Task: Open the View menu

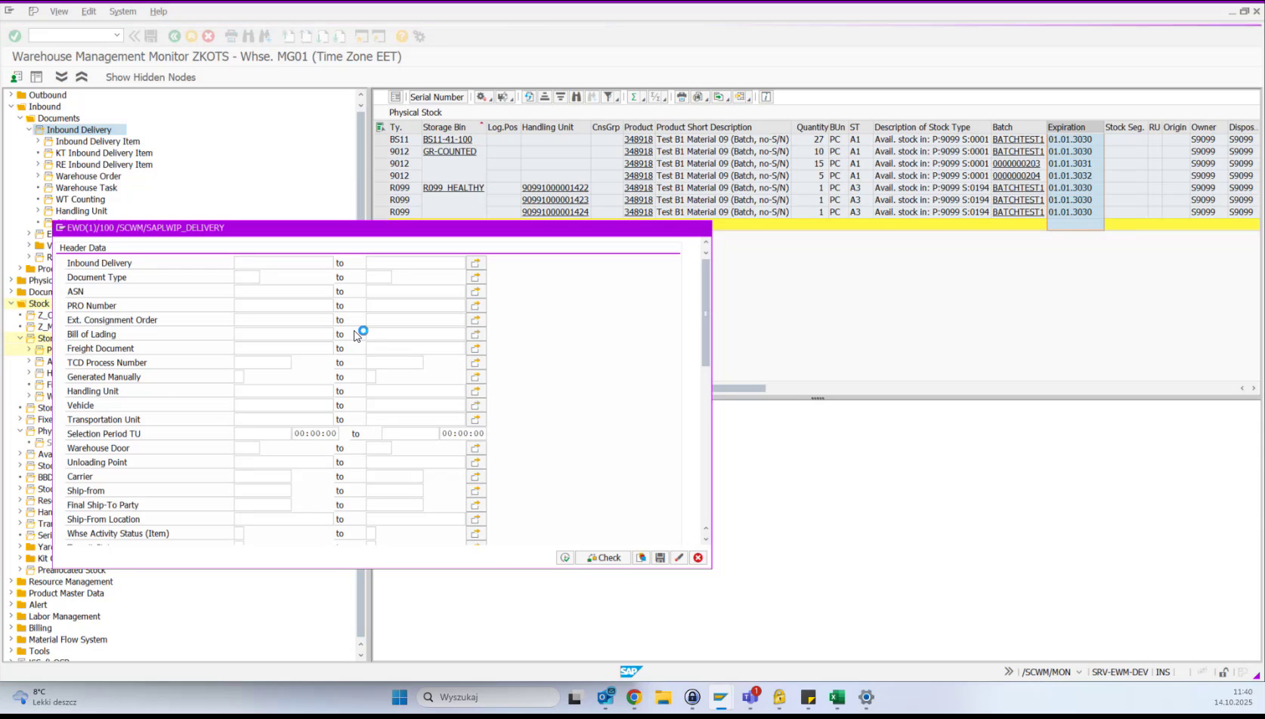Action: tap(59, 11)
